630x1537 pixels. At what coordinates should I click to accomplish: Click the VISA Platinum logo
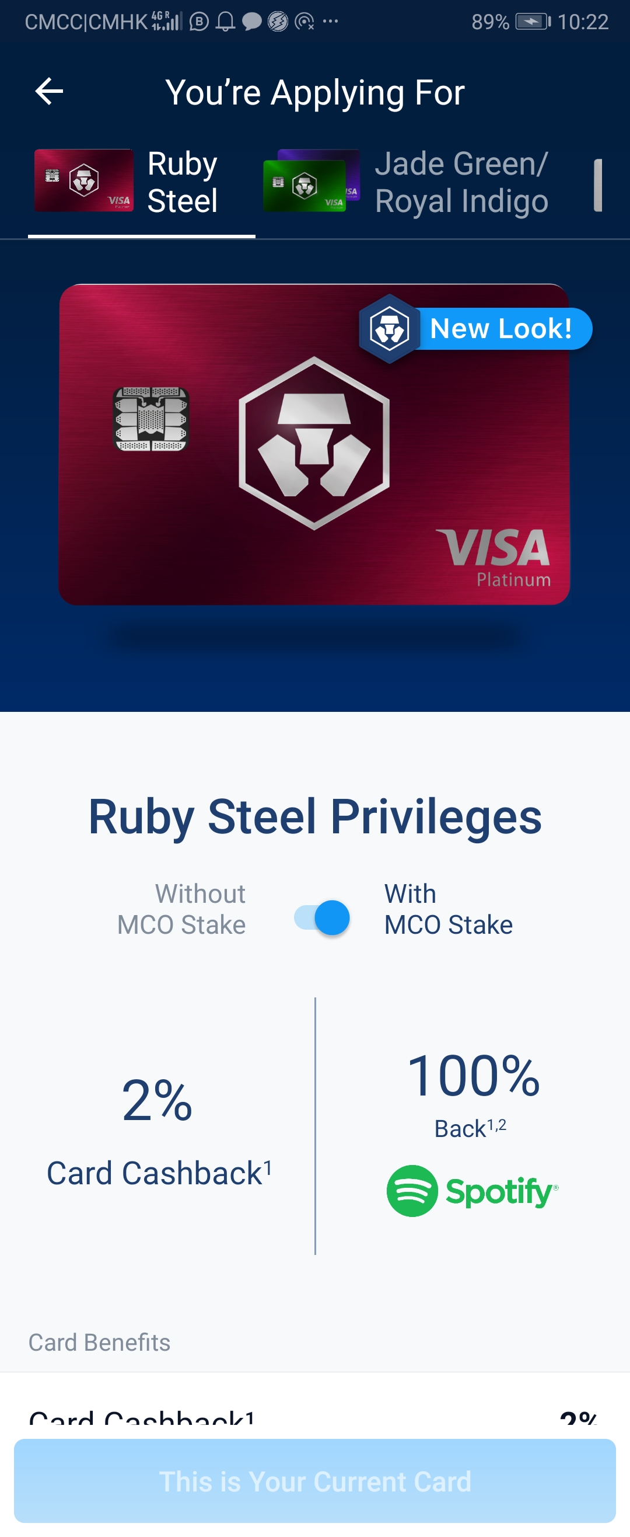(x=494, y=558)
